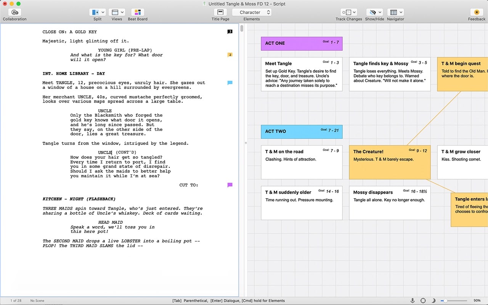Click the Split view icon
Screen dimensions: 488x305
tap(96, 12)
